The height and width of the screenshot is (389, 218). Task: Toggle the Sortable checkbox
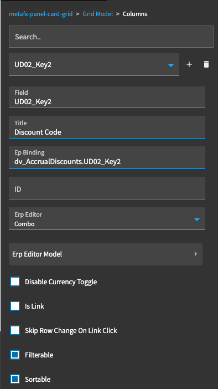tap(15, 379)
